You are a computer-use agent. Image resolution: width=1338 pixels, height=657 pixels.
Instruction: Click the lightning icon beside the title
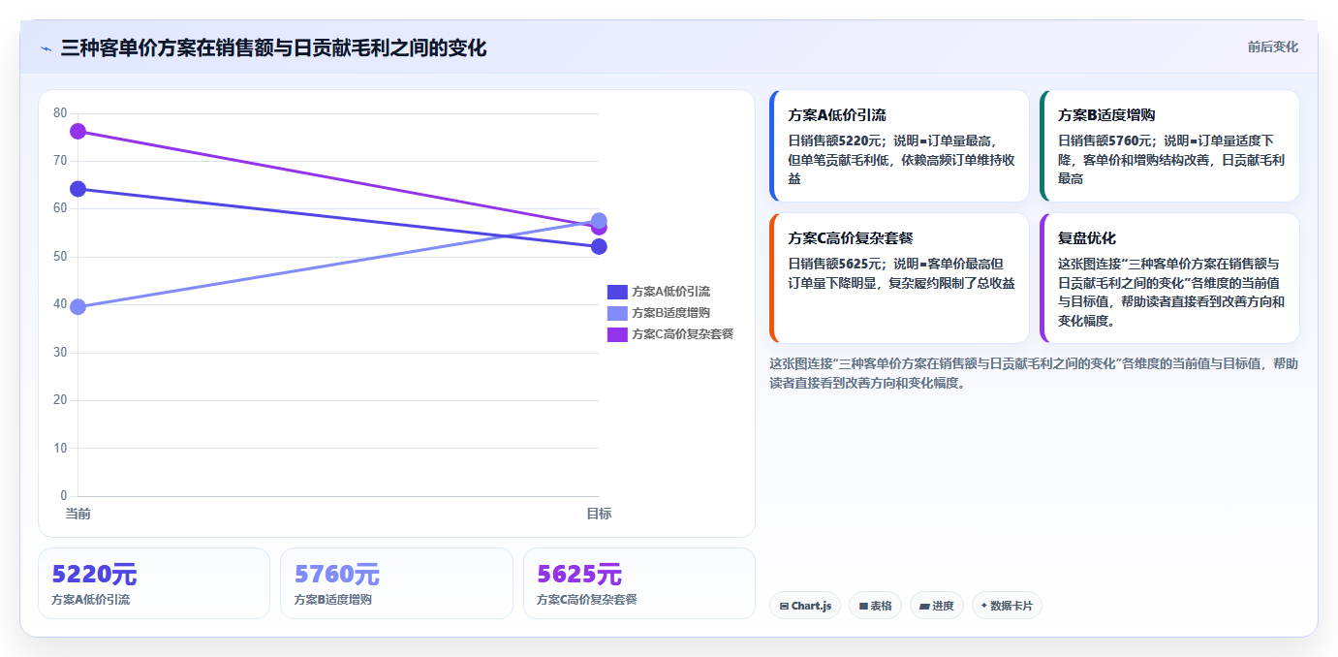click(47, 48)
